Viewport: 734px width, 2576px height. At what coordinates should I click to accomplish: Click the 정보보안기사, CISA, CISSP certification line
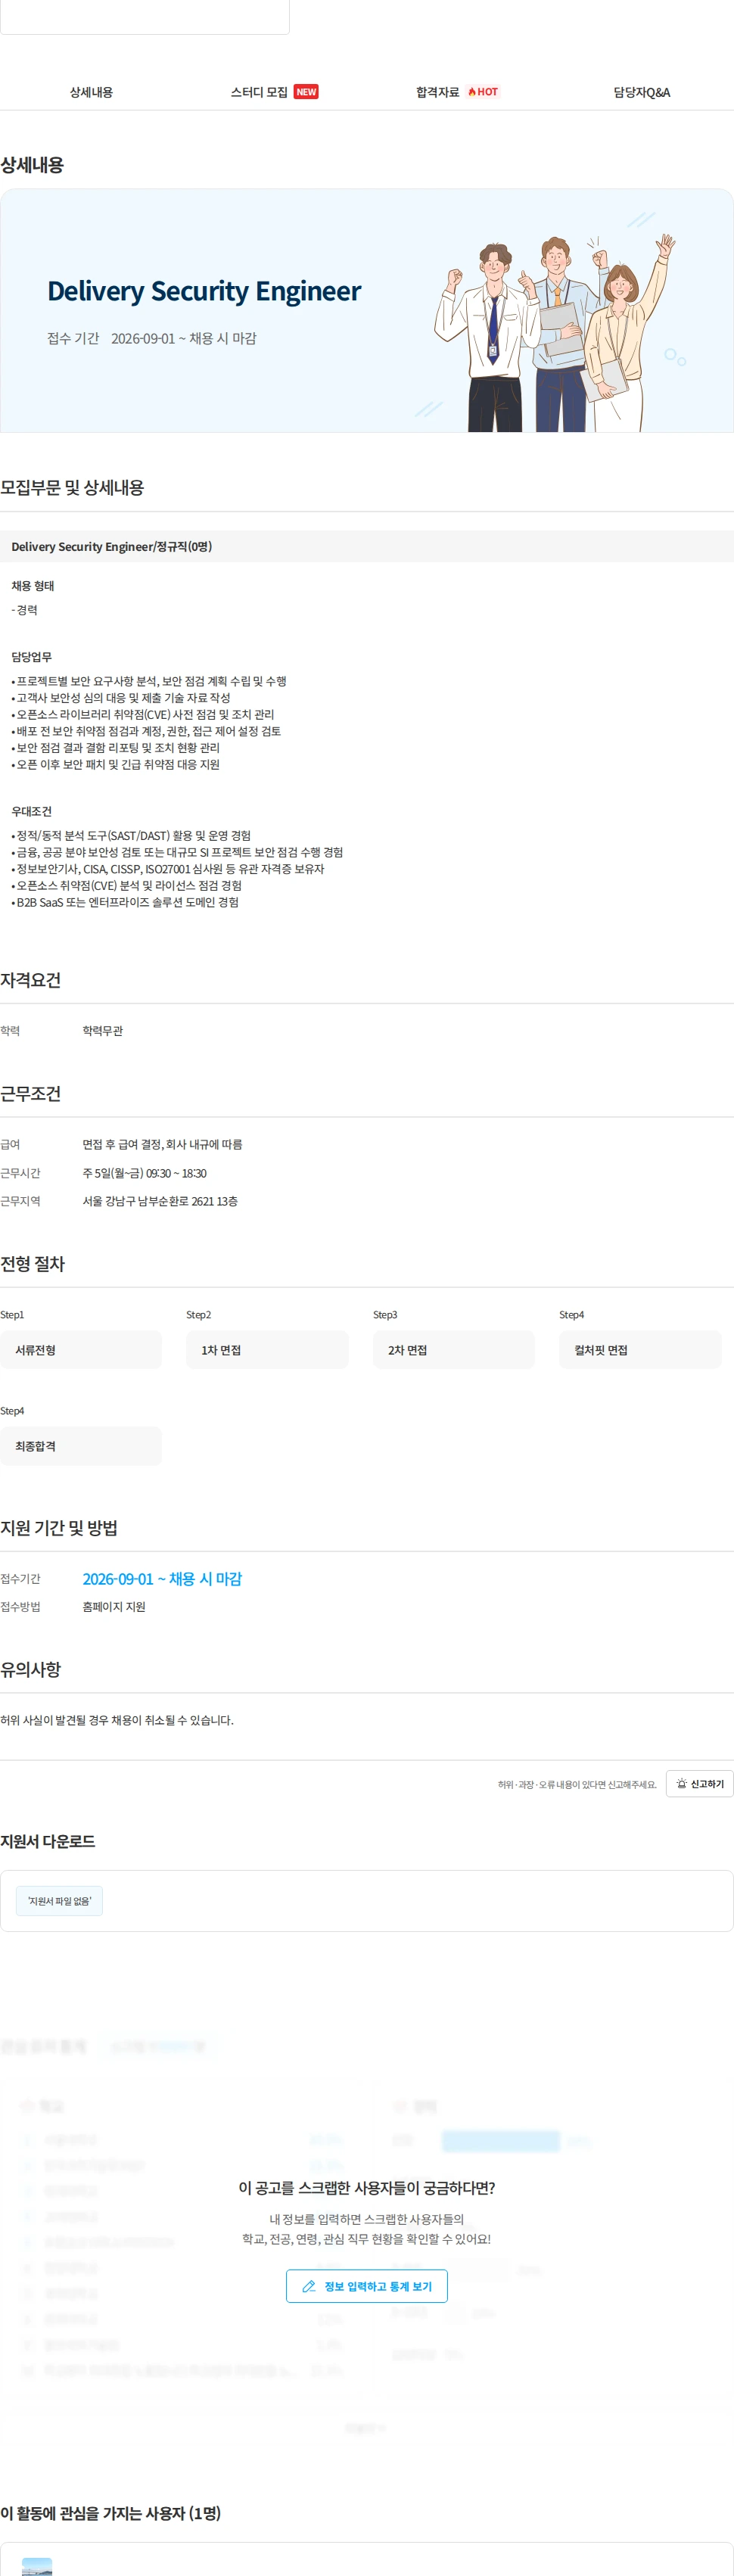click(x=168, y=868)
